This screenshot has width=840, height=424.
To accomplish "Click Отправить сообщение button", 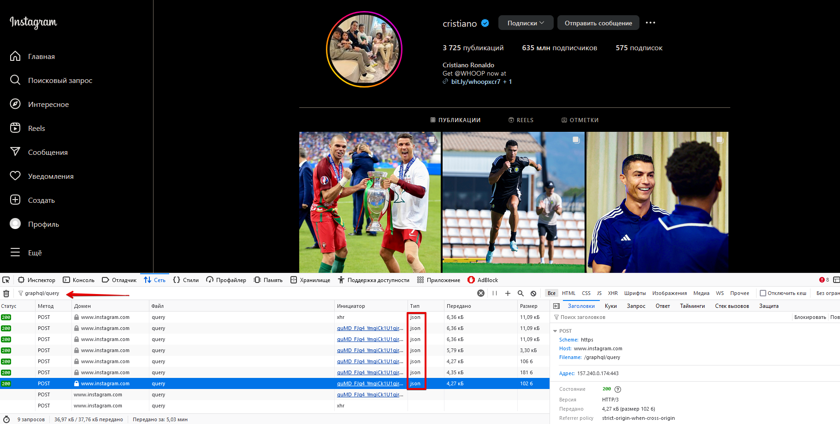I will point(598,23).
